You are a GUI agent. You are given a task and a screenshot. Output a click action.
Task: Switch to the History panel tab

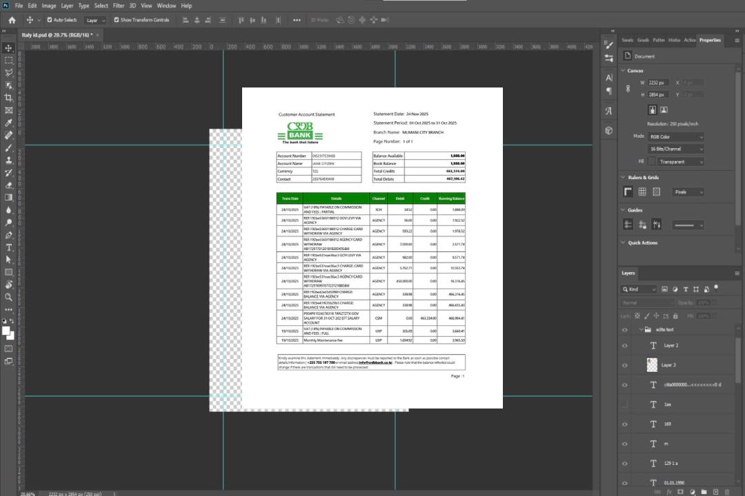[x=674, y=41]
